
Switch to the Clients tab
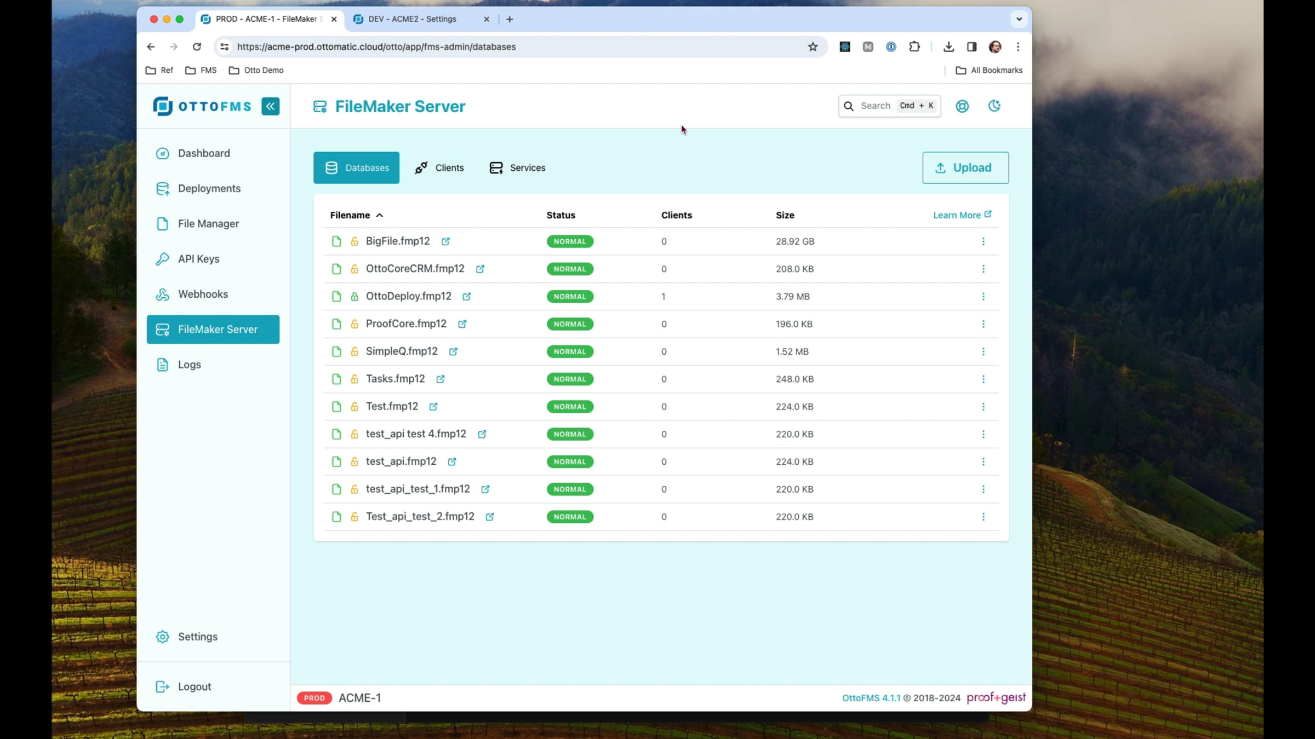439,168
